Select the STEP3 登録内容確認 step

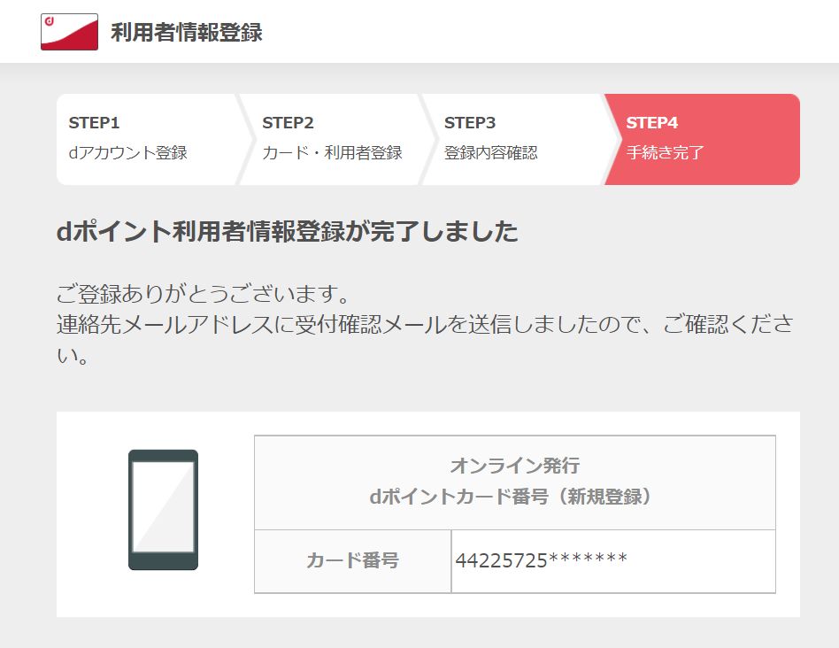tap(515, 139)
